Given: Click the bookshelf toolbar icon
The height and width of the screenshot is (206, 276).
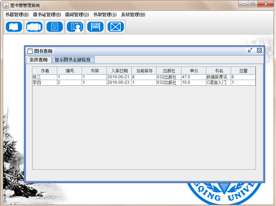Looking at the screenshot, I should (x=95, y=27).
